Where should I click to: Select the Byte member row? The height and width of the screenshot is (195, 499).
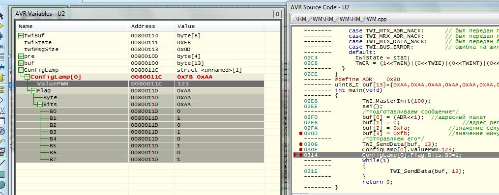click(x=140, y=97)
